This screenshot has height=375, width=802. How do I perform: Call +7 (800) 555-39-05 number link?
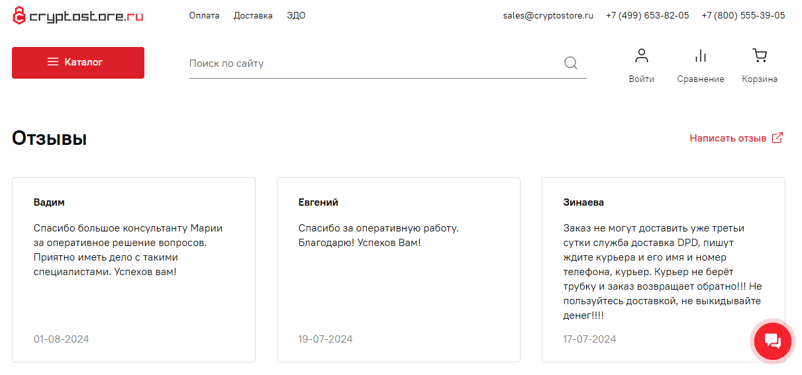(x=743, y=15)
